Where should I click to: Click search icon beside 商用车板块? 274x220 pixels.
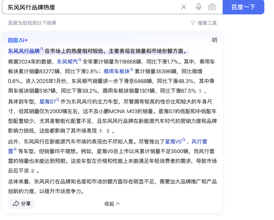pos(132,70)
